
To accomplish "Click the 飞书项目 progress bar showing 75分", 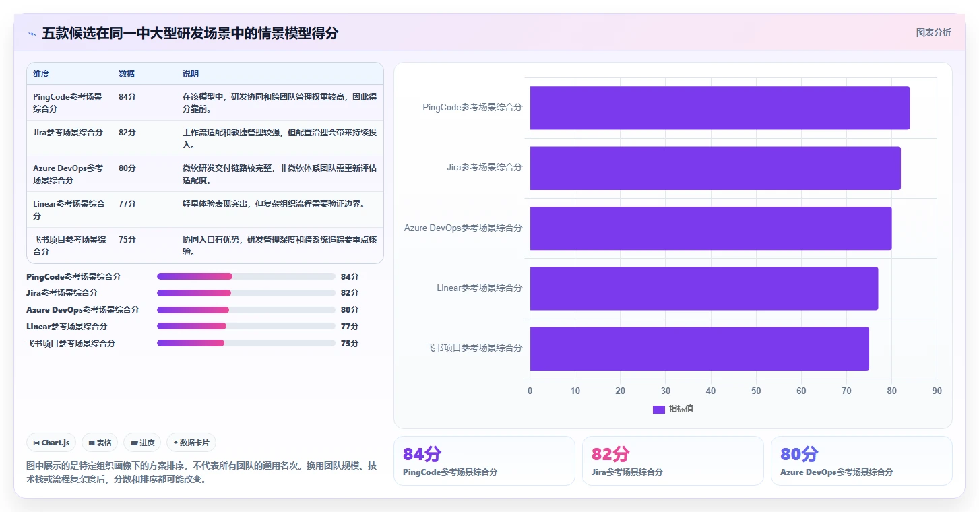I will tap(246, 343).
